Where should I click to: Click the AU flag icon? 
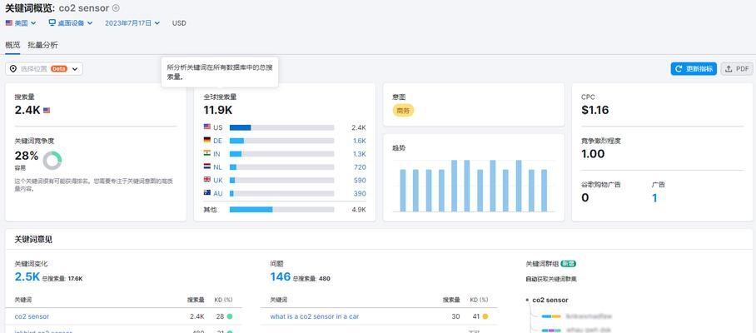pyautogui.click(x=207, y=193)
